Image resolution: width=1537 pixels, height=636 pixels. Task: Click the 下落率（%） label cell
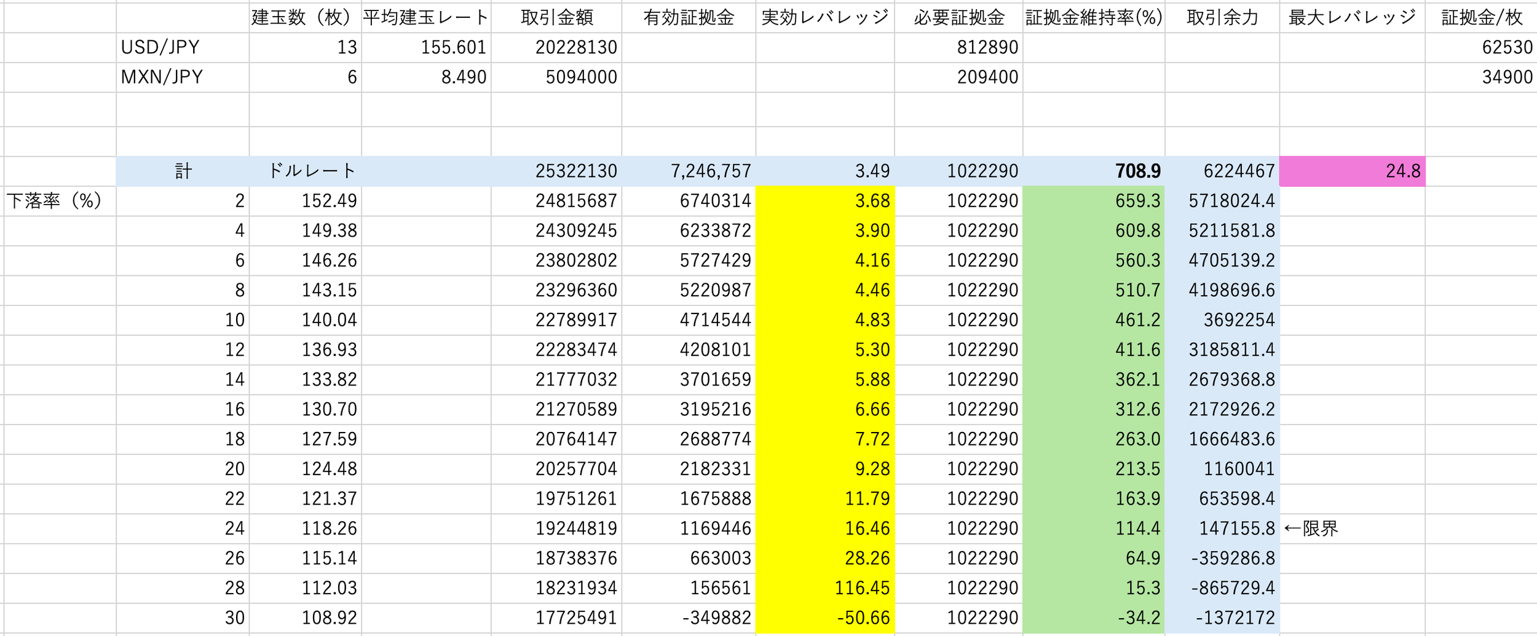click(60, 200)
